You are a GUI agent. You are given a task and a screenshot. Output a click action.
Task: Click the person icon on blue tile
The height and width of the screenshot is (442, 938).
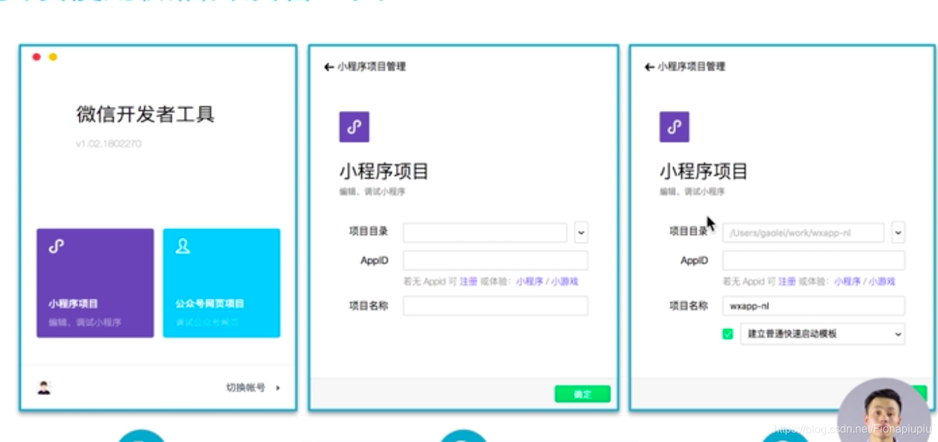(x=183, y=246)
